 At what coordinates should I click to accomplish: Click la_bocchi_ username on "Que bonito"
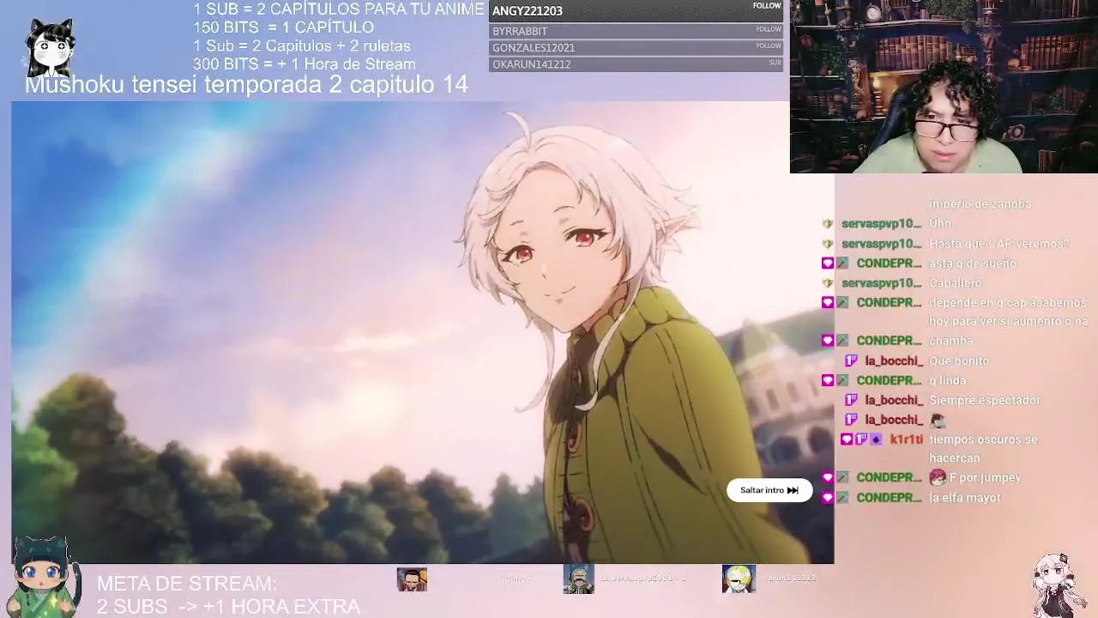tap(894, 361)
